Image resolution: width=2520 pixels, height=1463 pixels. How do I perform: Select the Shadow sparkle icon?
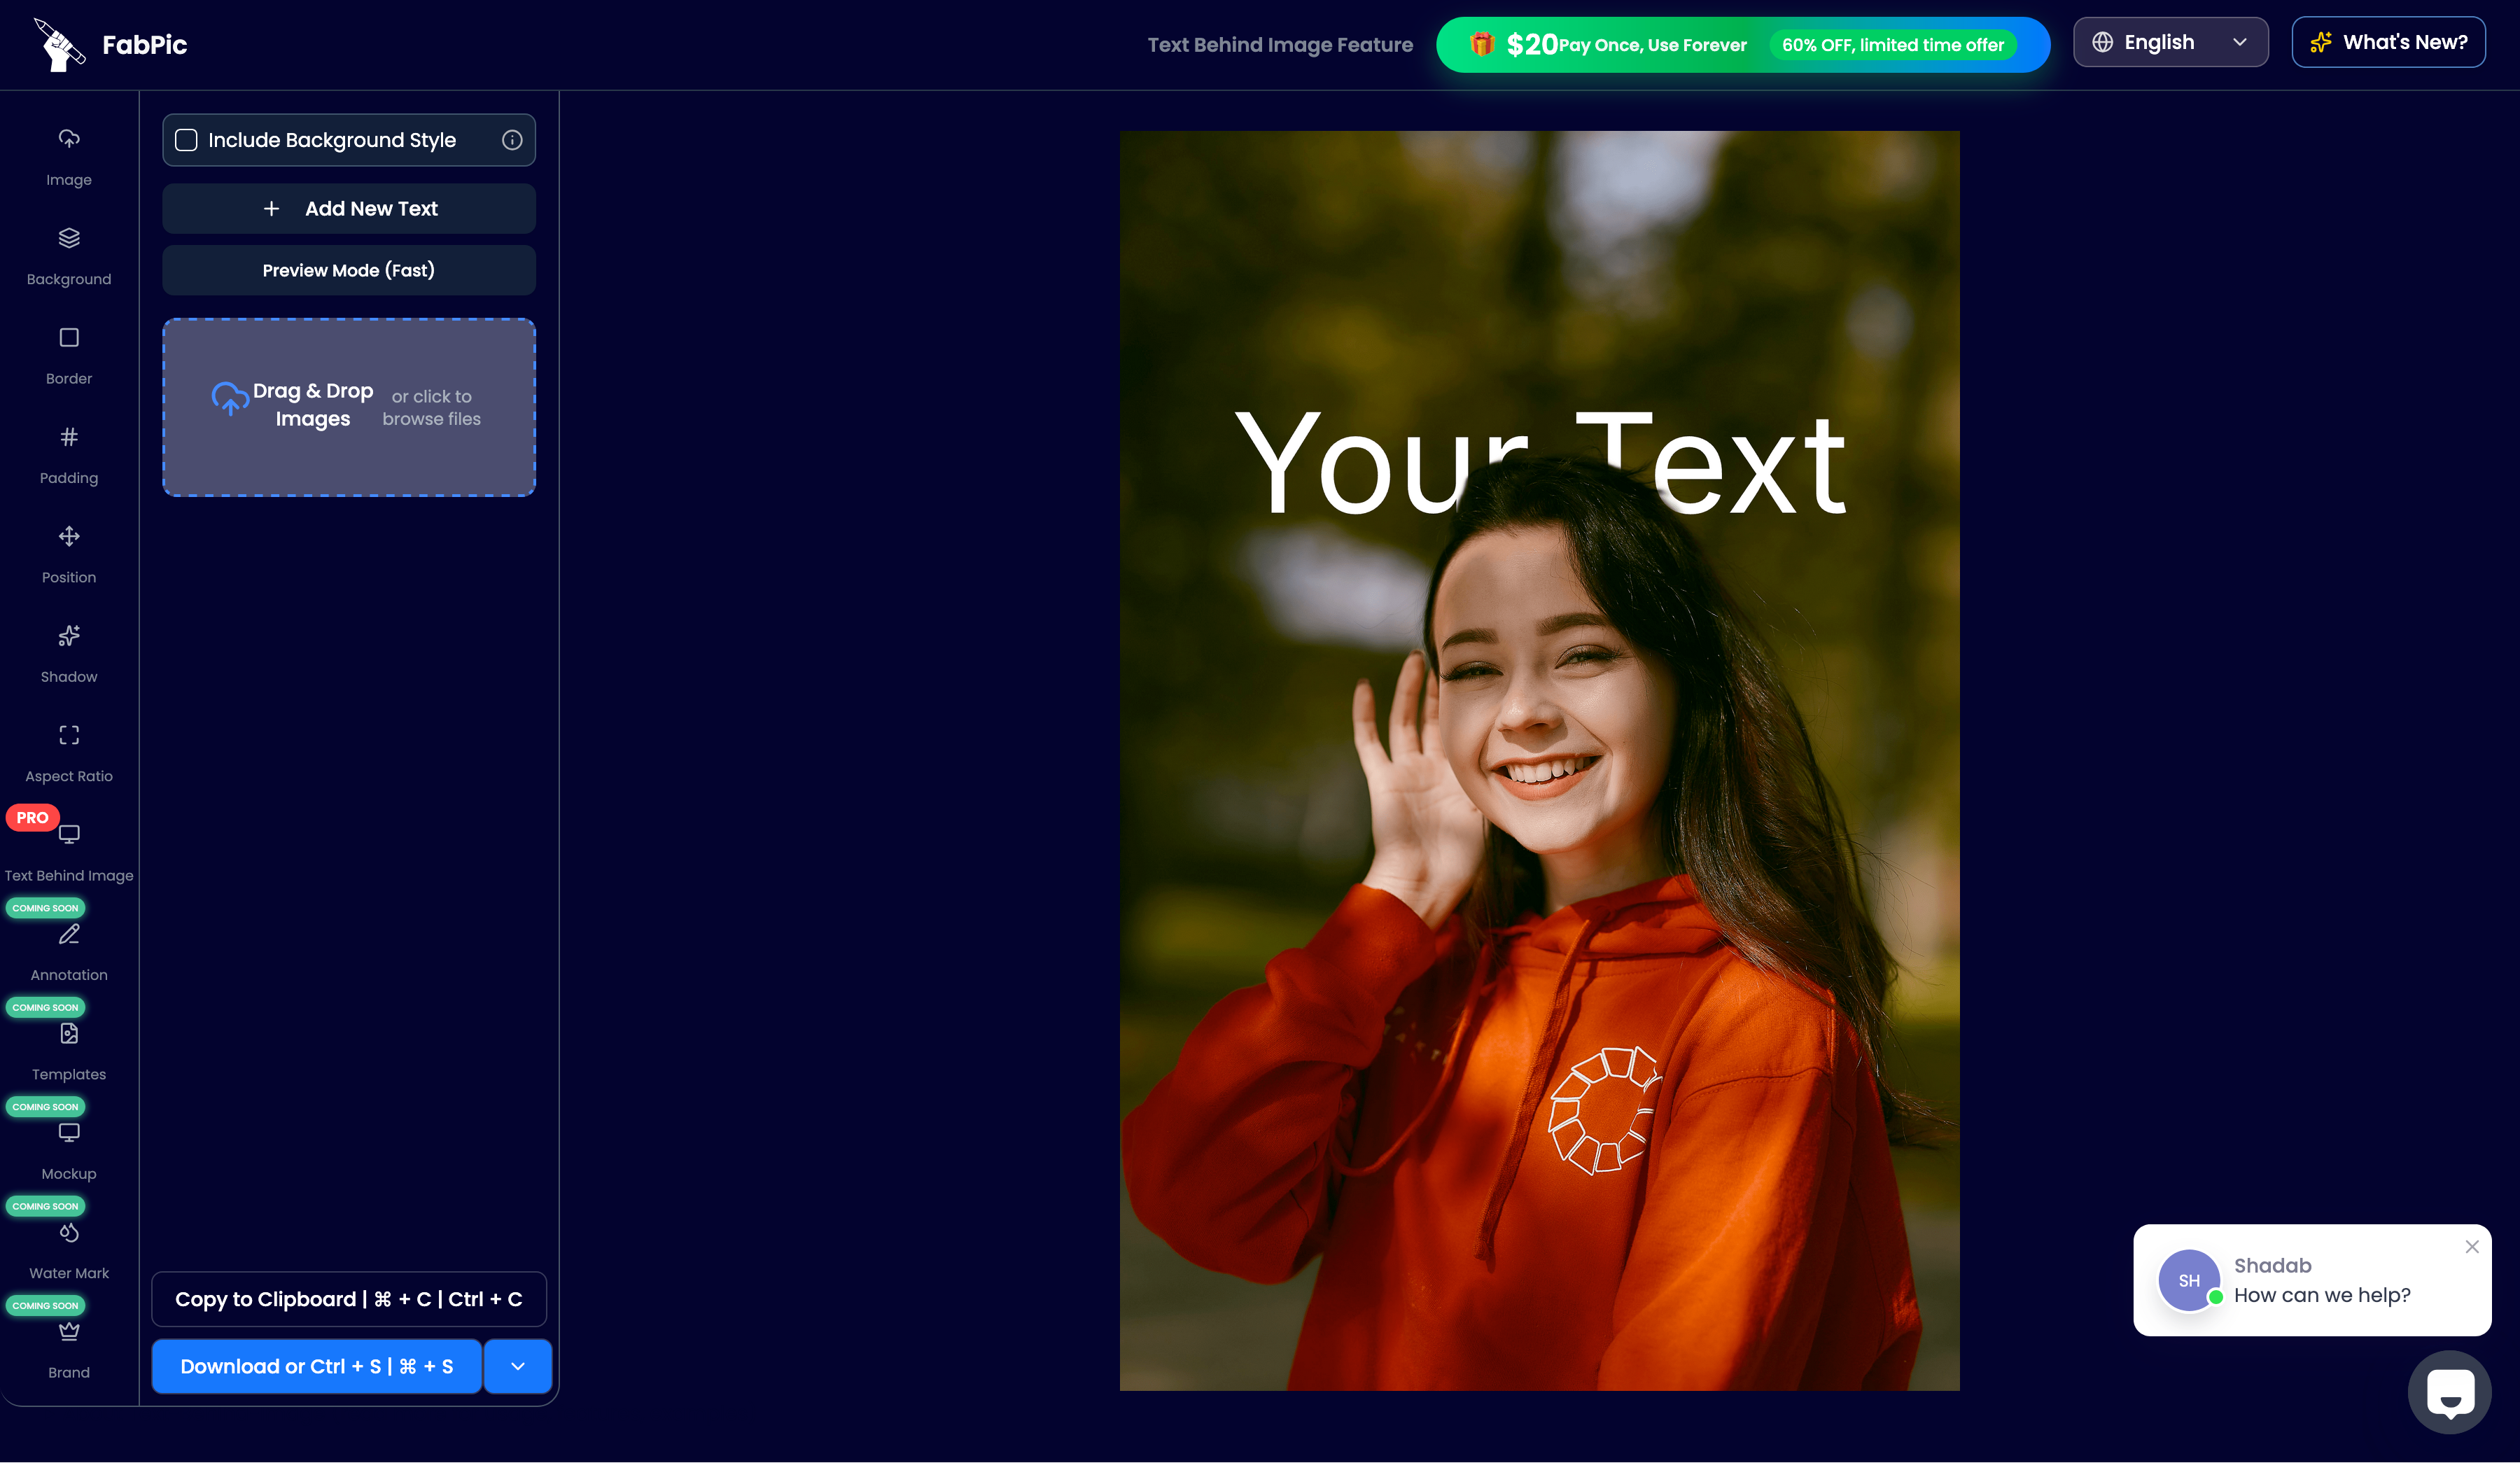69,636
